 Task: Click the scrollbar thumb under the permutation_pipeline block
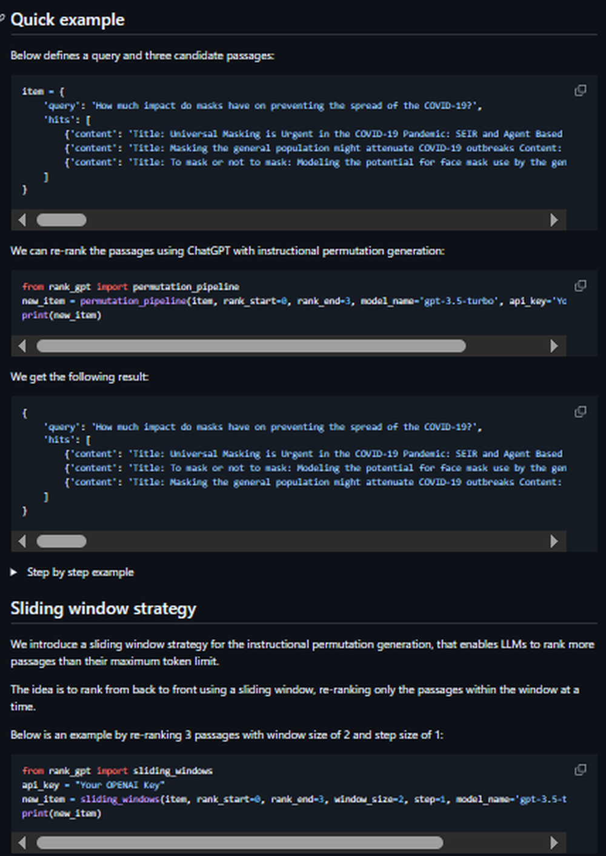pos(251,345)
